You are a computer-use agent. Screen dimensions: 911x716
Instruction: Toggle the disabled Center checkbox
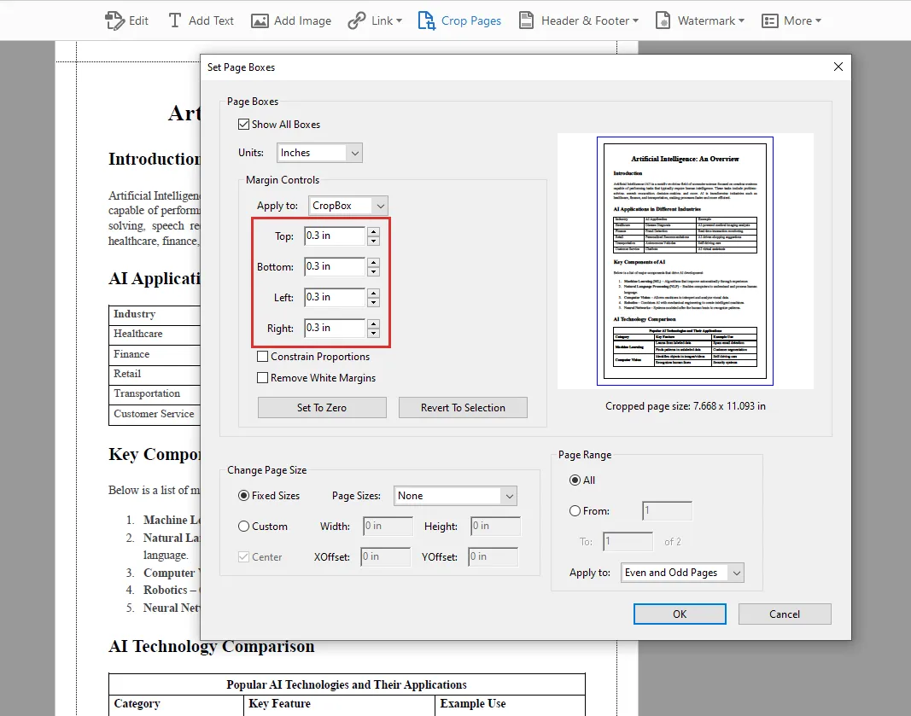click(244, 557)
